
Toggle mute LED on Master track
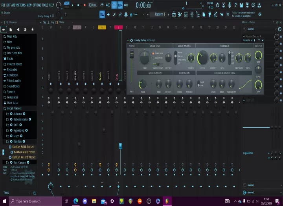51,84
